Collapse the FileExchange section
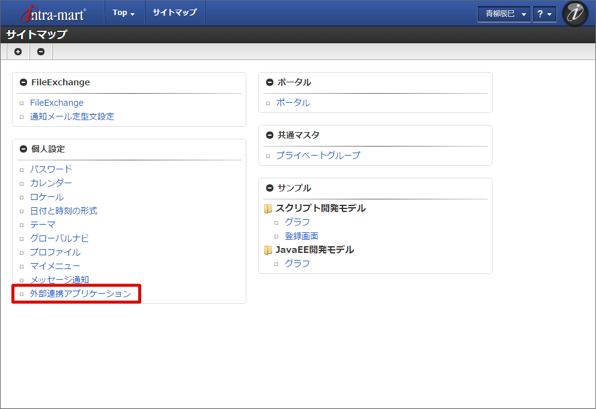This screenshot has height=409, width=596. pyautogui.click(x=23, y=82)
